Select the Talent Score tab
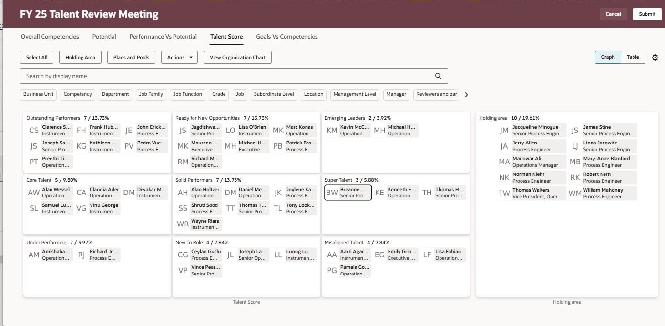 point(226,37)
